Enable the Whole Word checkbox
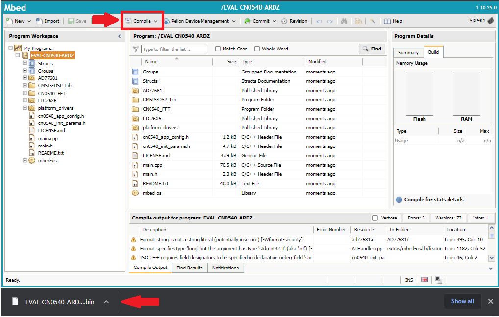Viewport: 499px width, 317px height. point(257,49)
